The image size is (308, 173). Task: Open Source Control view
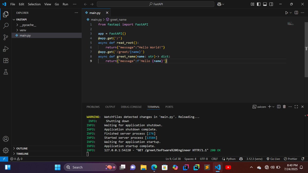tap(6, 37)
